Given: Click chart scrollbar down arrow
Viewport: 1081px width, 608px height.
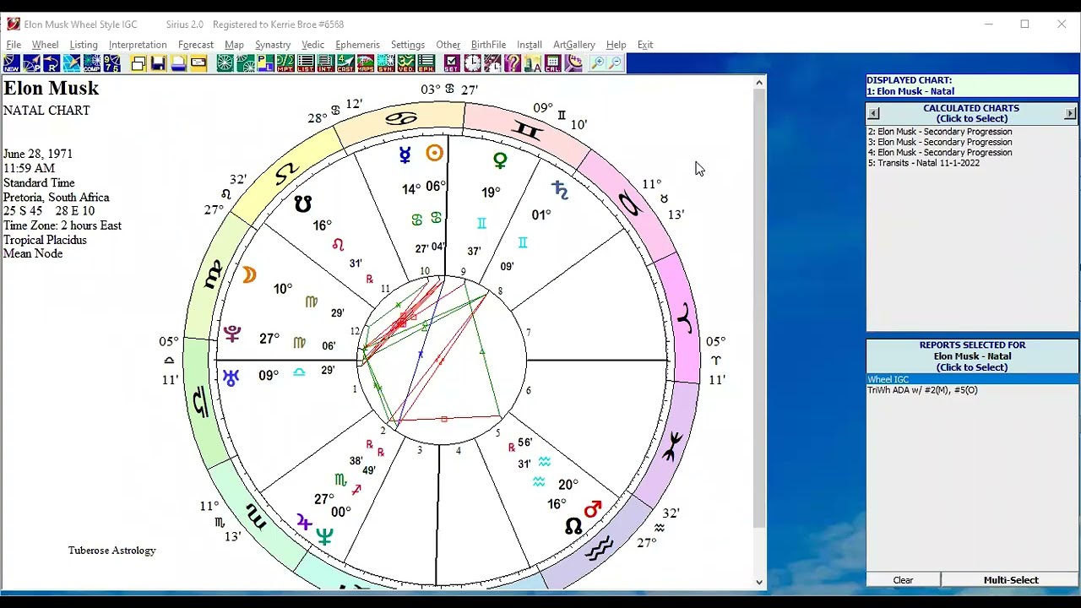Looking at the screenshot, I should tap(758, 582).
